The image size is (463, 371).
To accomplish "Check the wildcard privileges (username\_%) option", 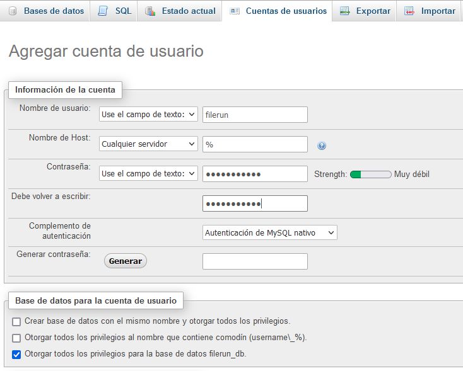I will tap(16, 338).
